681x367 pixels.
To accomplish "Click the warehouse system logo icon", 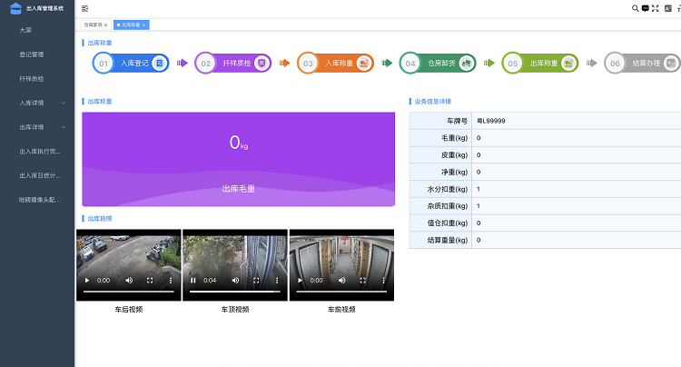I will coord(15,8).
